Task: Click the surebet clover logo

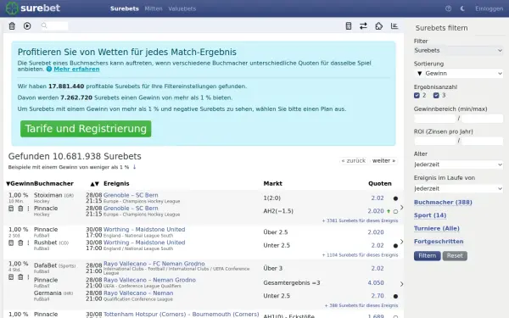Action: click(12, 8)
